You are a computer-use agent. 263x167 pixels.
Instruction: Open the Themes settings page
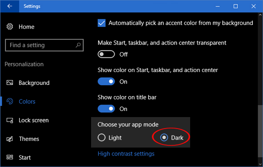[29, 139]
